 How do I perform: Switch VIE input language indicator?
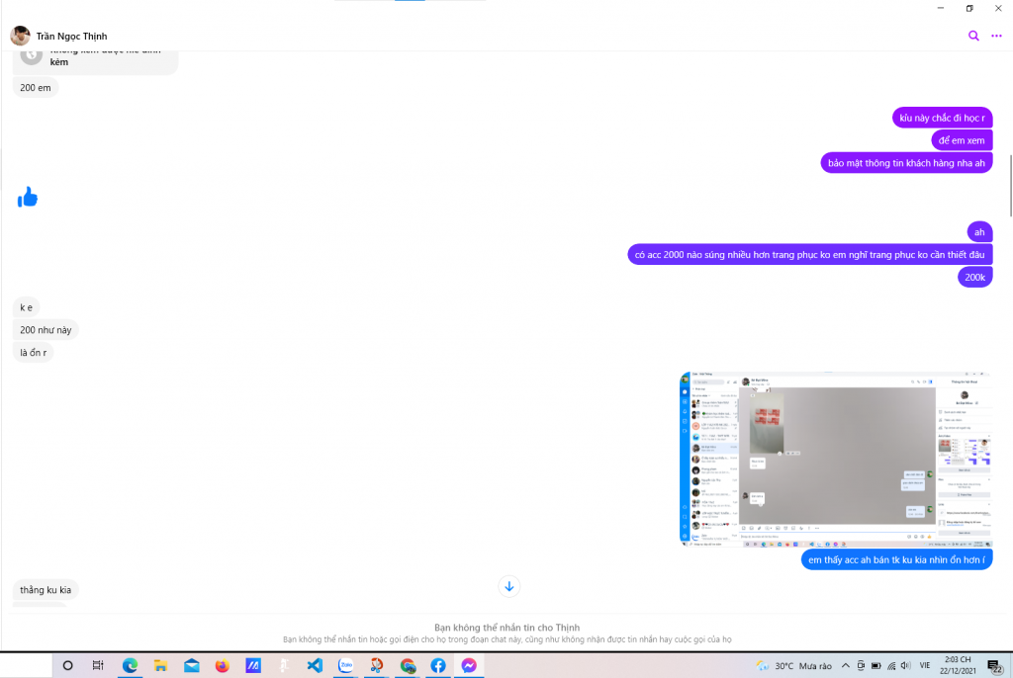925,666
